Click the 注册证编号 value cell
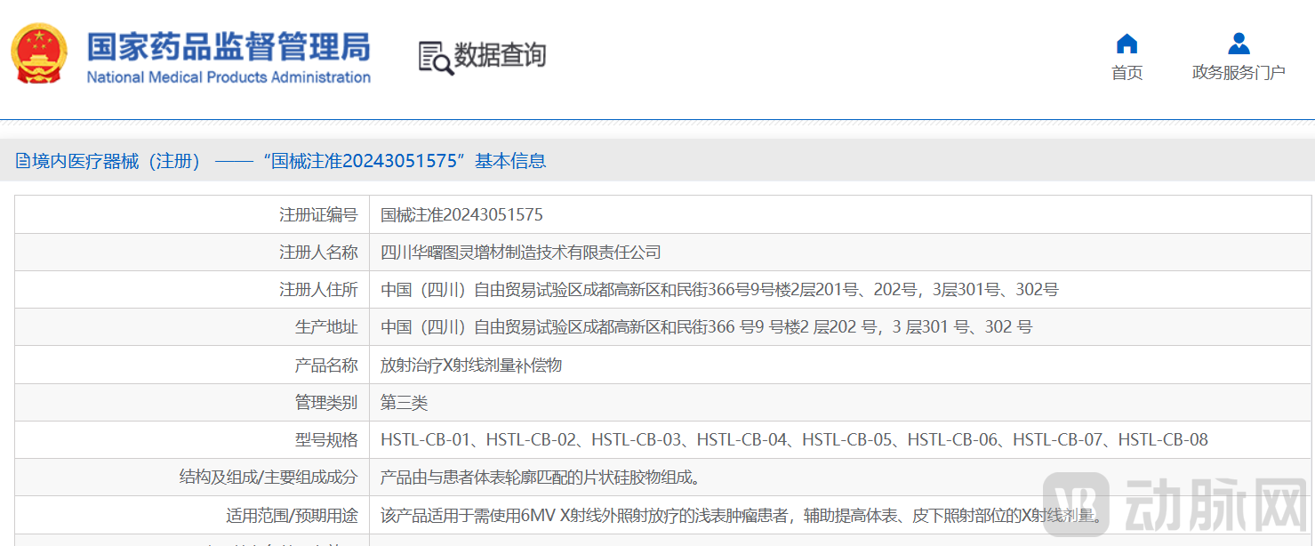The image size is (1315, 546). point(461,213)
